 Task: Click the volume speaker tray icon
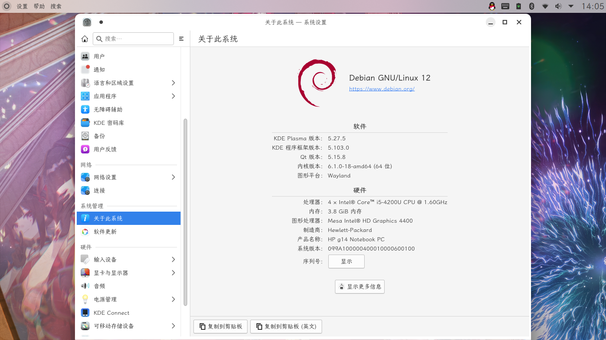(558, 6)
